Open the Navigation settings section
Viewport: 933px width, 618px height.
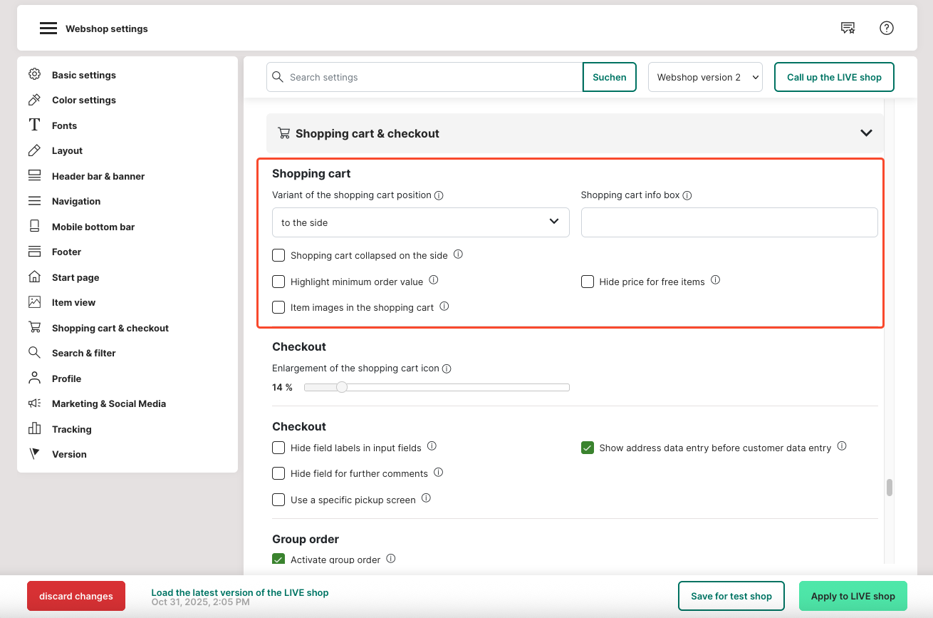(75, 201)
